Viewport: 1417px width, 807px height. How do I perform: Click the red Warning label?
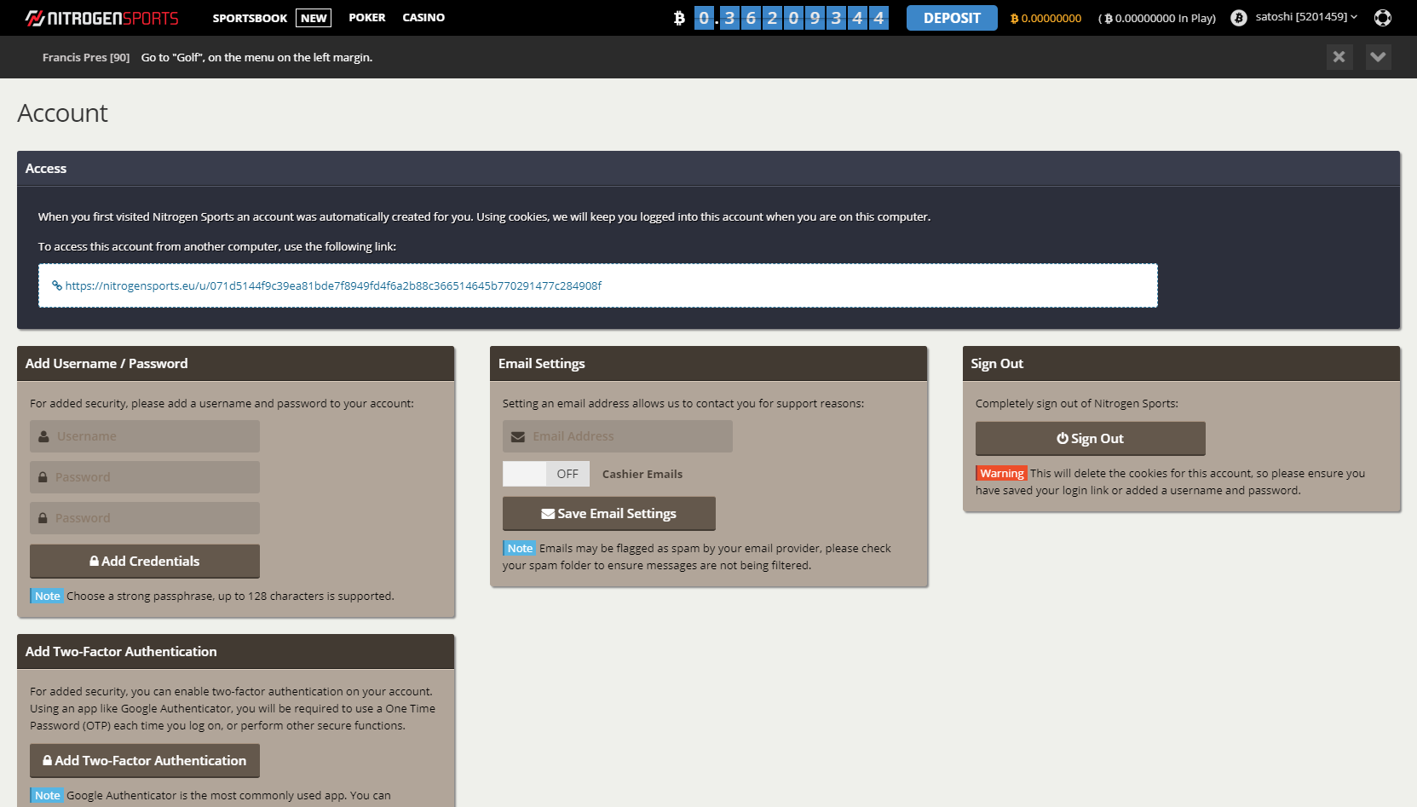click(1001, 473)
